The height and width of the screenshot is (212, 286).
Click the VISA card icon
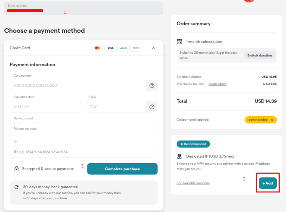click(110, 48)
